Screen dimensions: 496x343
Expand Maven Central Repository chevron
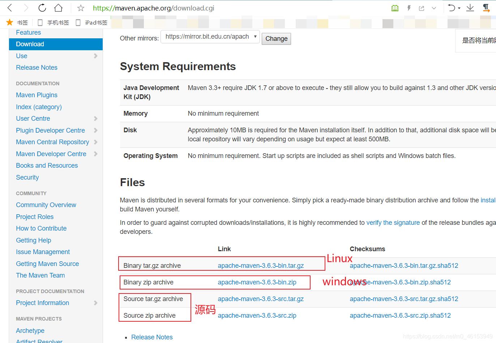[95, 142]
